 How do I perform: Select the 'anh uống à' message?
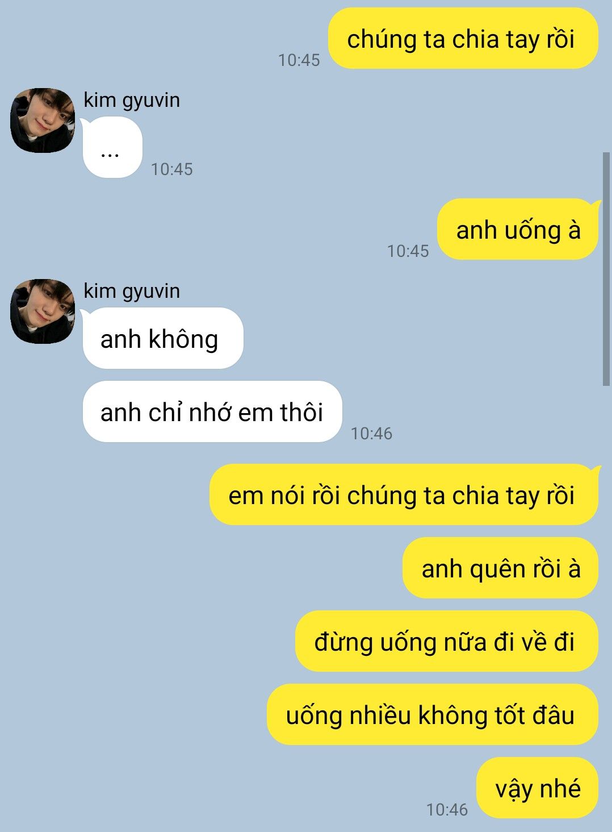pyautogui.click(x=518, y=230)
